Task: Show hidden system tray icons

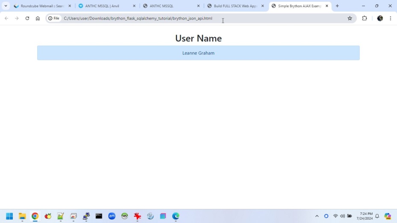Action: pos(317,216)
